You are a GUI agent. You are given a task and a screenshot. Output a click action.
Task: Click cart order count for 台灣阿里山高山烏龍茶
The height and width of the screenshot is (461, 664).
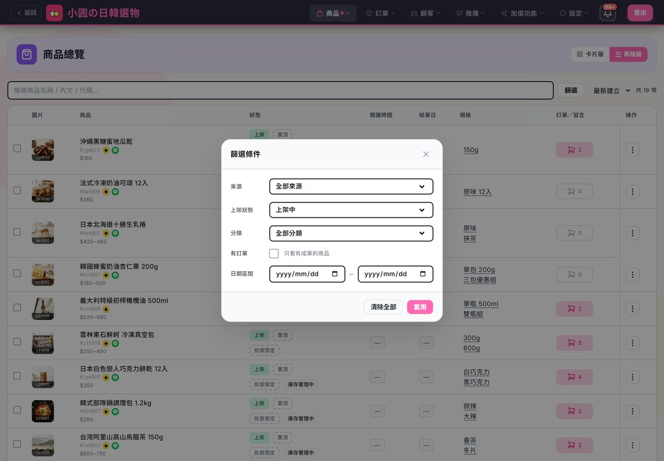pyautogui.click(x=574, y=445)
